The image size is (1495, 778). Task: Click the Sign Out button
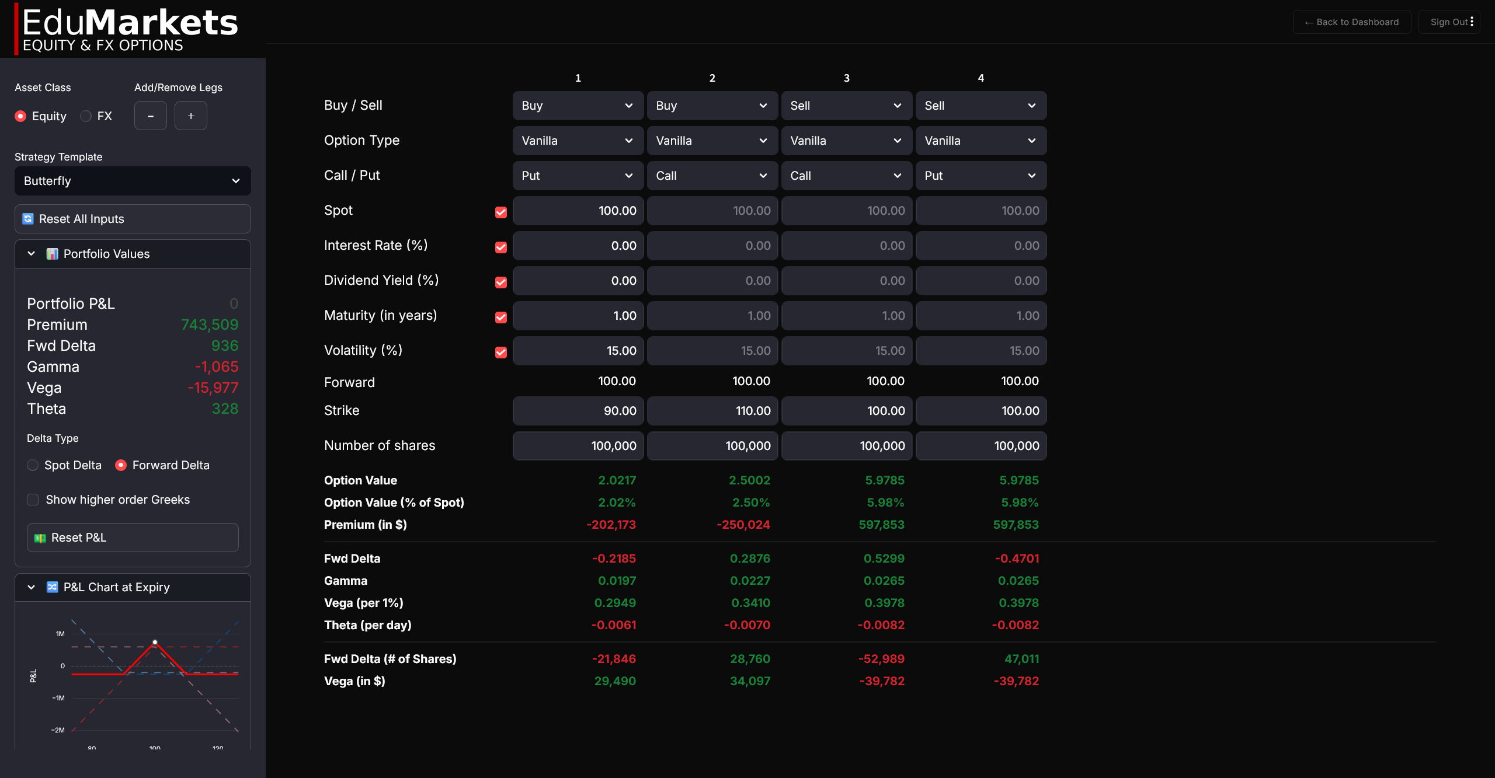tap(1449, 22)
